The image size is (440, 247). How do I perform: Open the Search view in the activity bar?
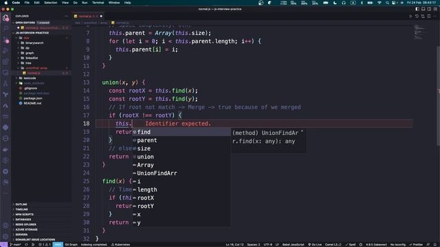(x=5, y=29)
